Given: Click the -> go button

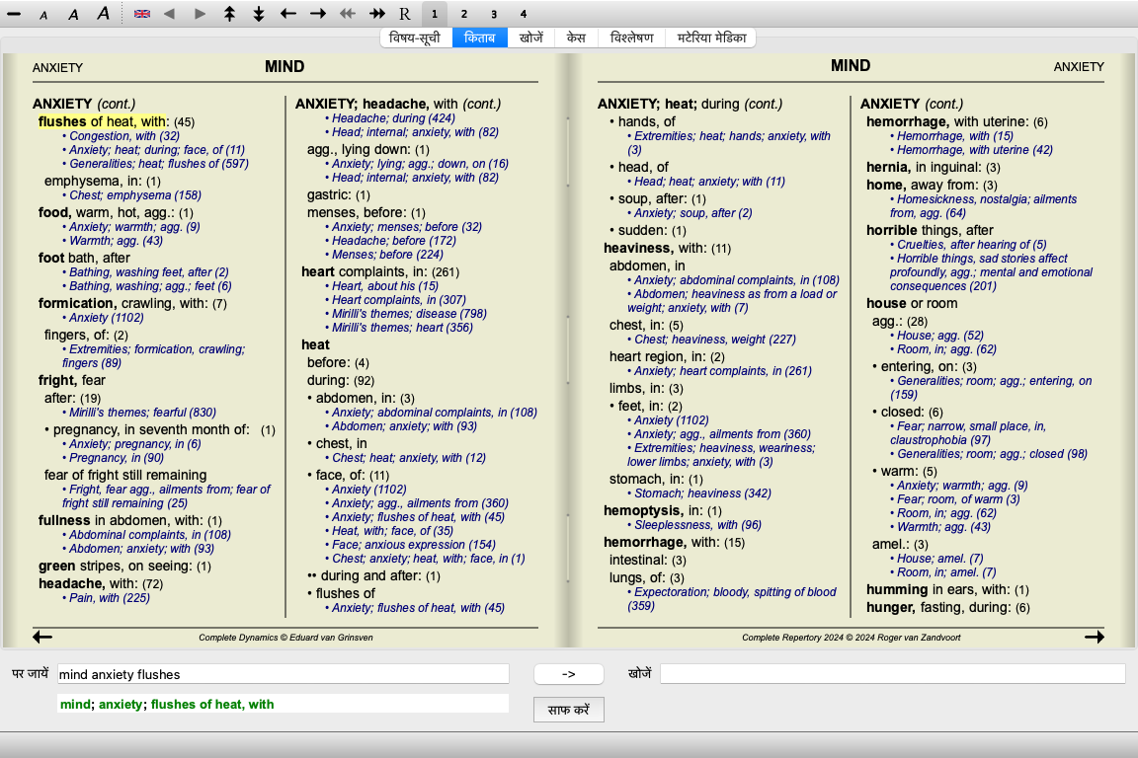Looking at the screenshot, I should [x=568, y=674].
